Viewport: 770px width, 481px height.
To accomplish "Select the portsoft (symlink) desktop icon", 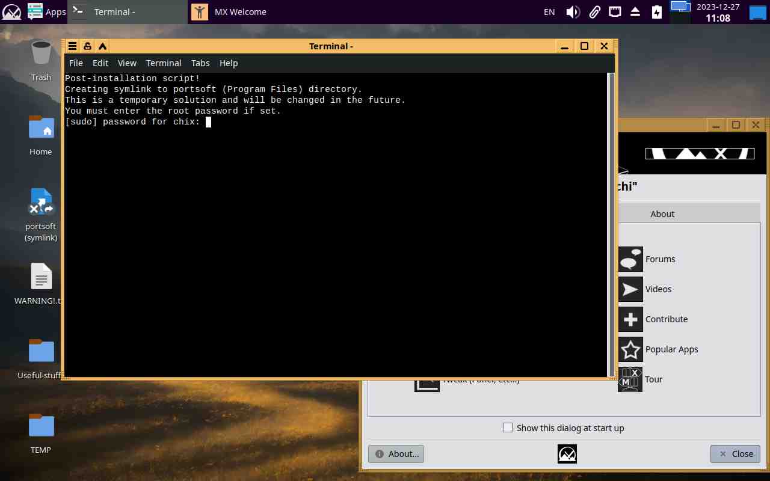I will 41,215.
